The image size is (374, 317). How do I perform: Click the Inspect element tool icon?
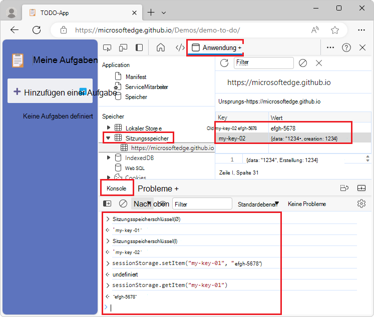[107, 47]
